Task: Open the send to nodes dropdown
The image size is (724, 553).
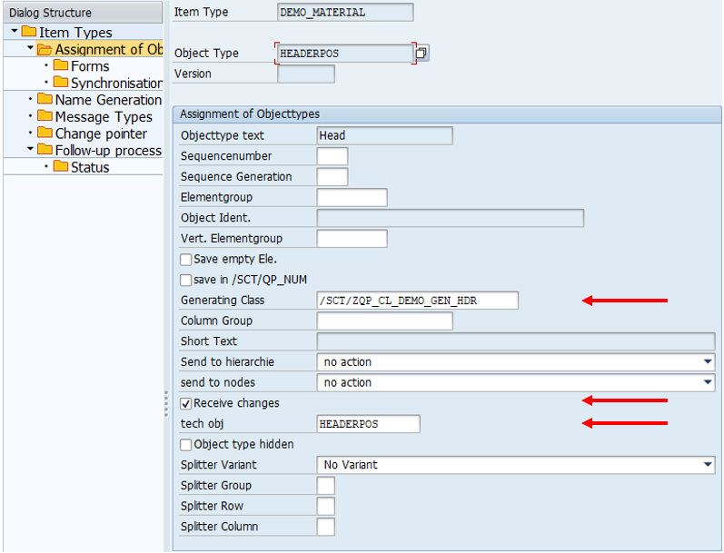Action: (x=708, y=383)
